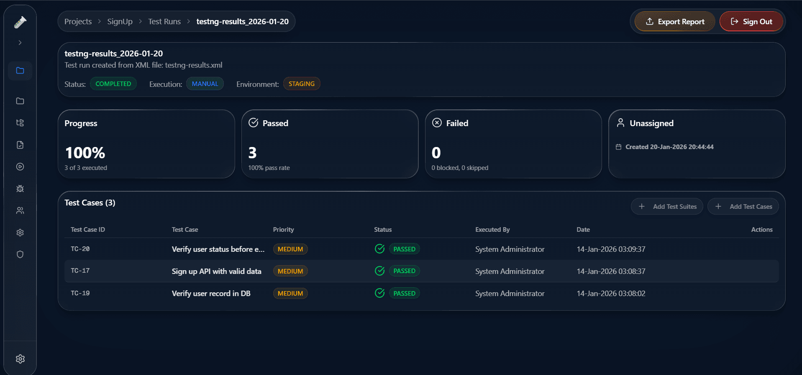
Task: Click the Passed checkmark circle icon
Action: [254, 123]
